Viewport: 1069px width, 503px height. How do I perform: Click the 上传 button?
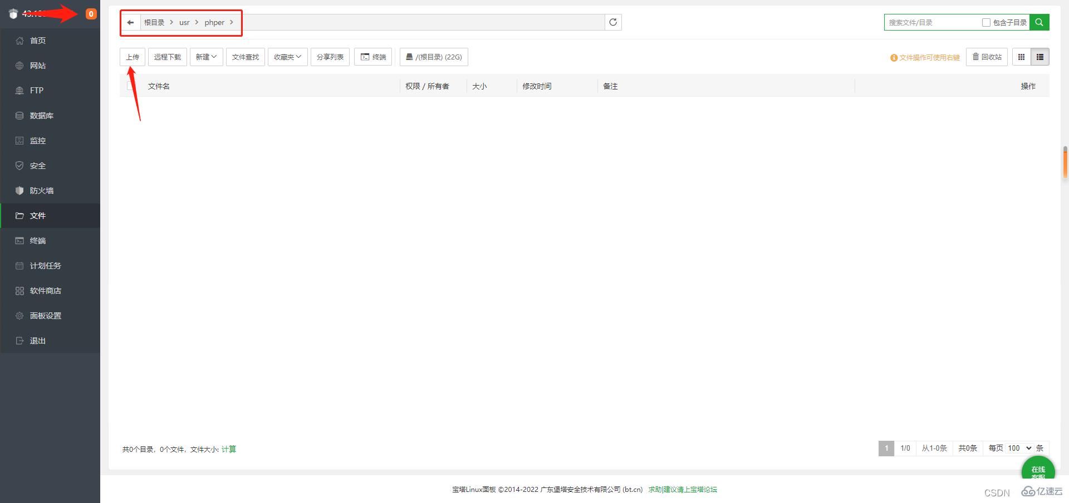[133, 57]
